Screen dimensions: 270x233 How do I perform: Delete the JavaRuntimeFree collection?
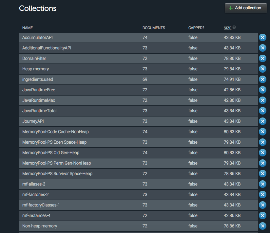(262, 90)
